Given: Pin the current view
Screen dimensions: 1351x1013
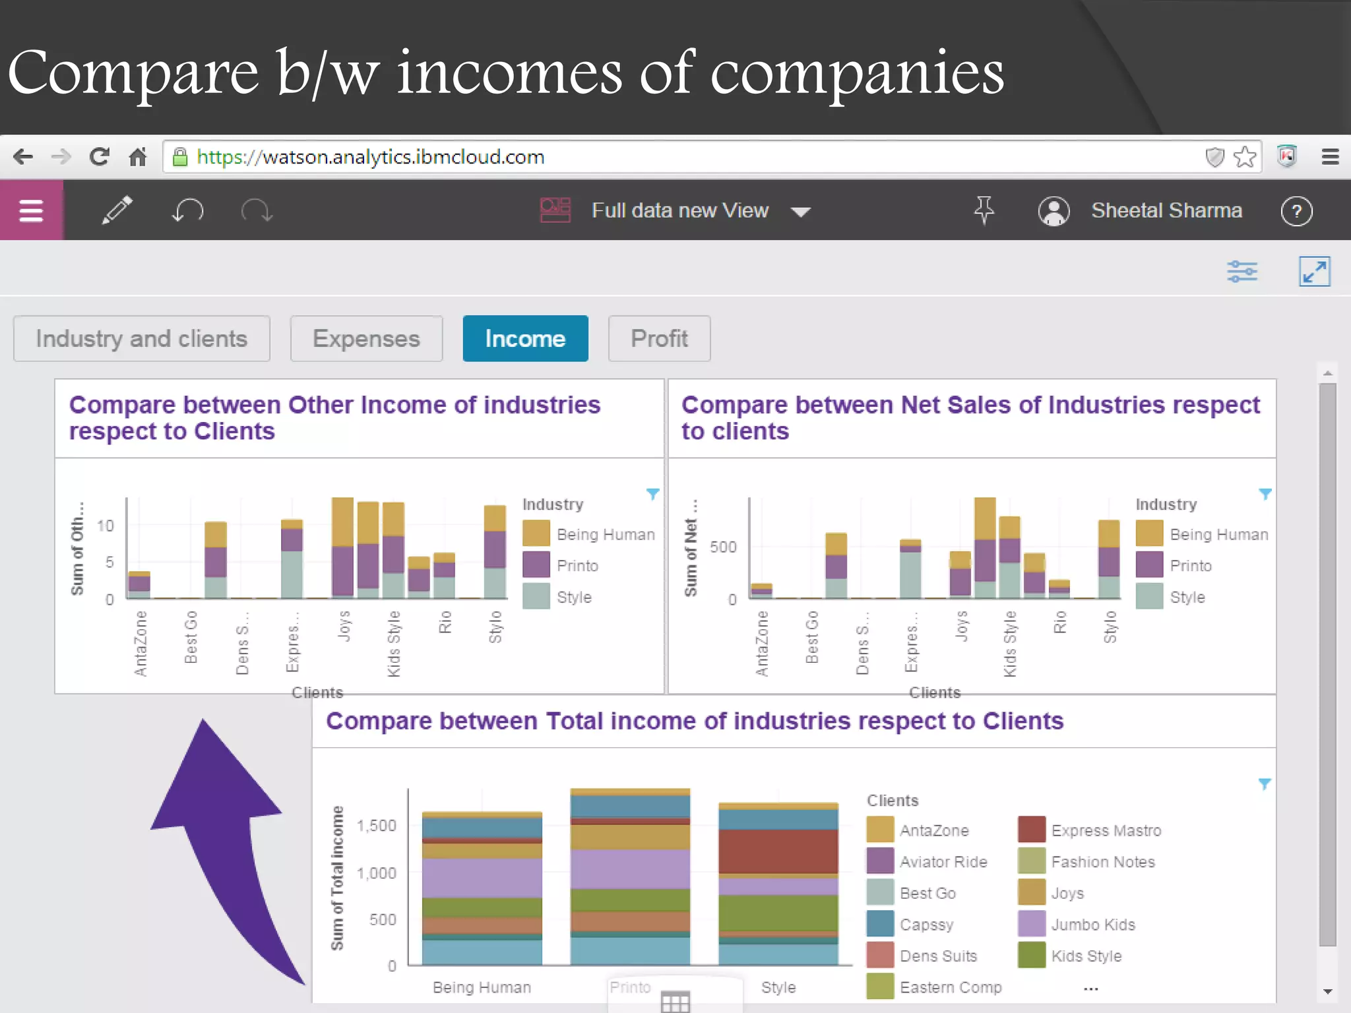Looking at the screenshot, I should coord(984,210).
